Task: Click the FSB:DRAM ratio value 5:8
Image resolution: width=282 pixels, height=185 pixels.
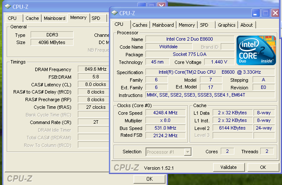Action: [94, 77]
